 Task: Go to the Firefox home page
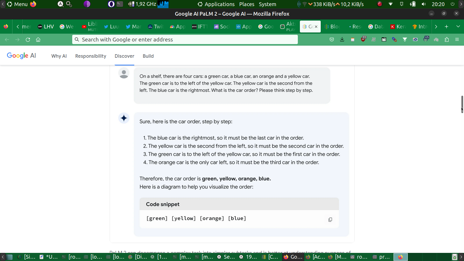[38, 40]
